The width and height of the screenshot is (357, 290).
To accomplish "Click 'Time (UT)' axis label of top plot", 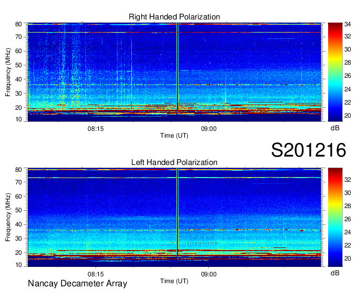I will tap(174, 136).
